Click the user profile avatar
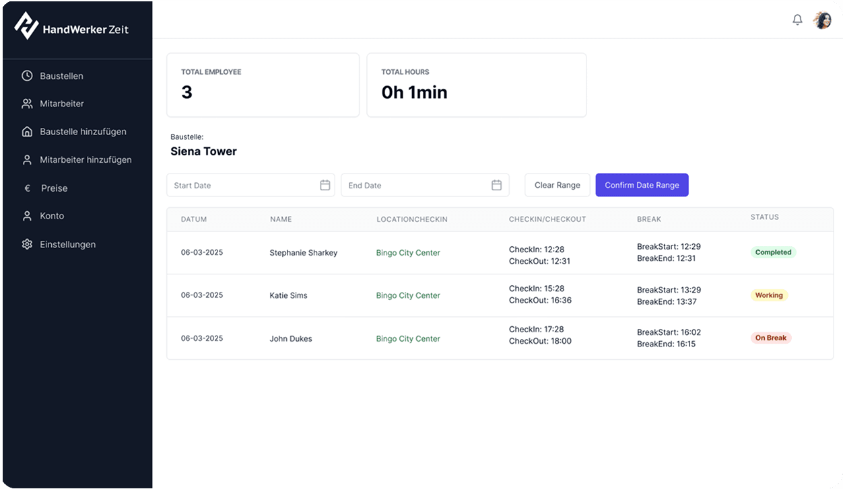843x489 pixels. click(821, 20)
